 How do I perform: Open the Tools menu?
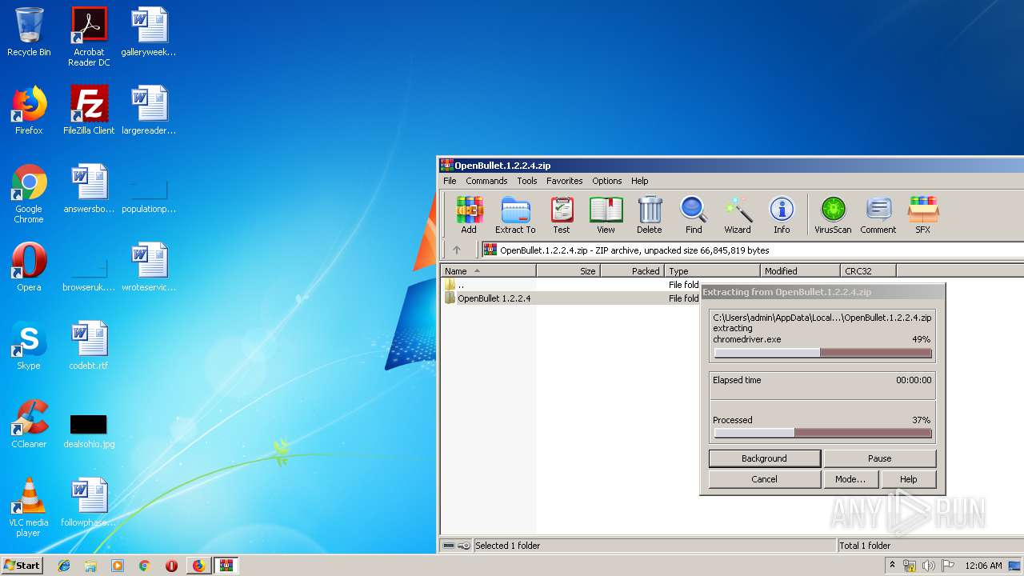pos(527,181)
